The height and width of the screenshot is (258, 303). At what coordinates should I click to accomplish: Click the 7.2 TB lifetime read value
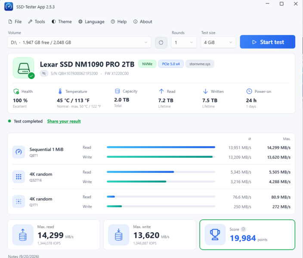pos(166,101)
